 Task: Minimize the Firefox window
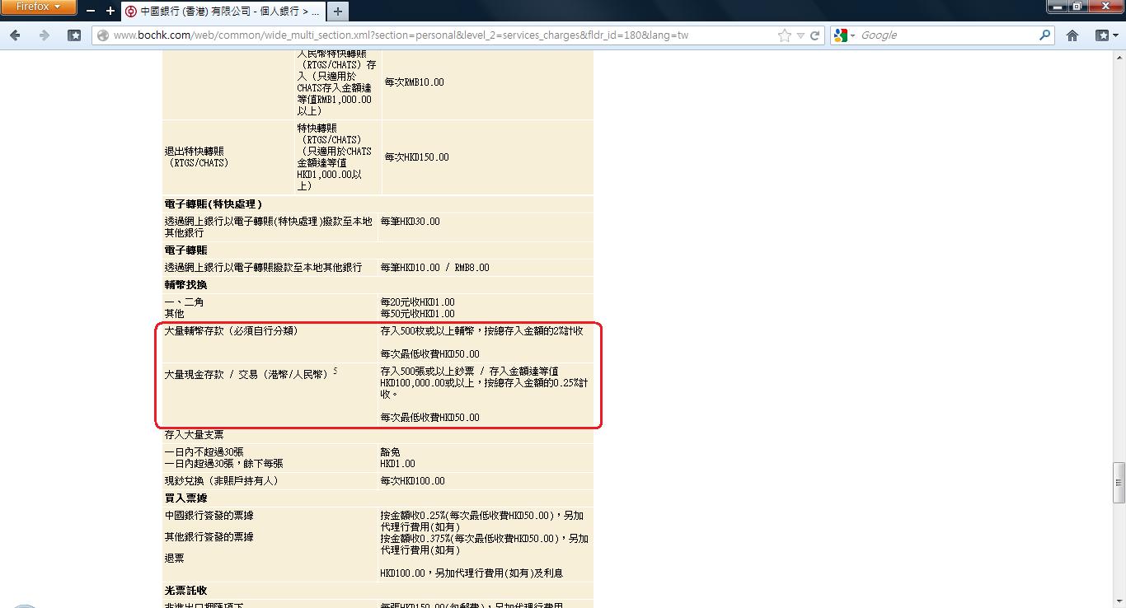(x=1058, y=6)
